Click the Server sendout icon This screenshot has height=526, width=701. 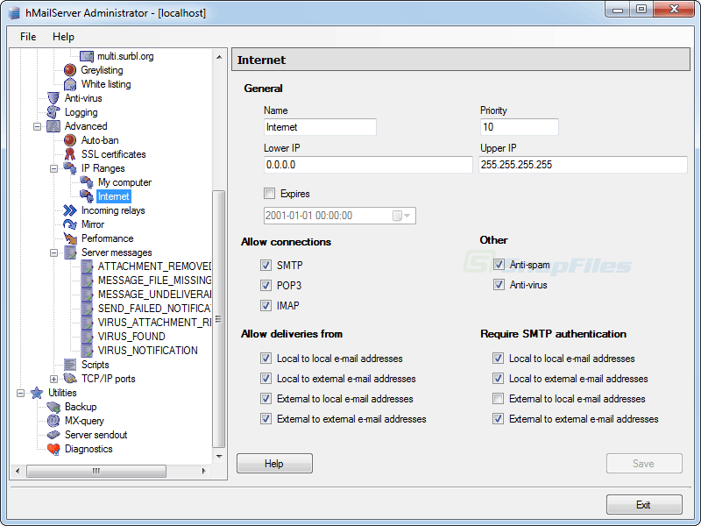pyautogui.click(x=53, y=435)
